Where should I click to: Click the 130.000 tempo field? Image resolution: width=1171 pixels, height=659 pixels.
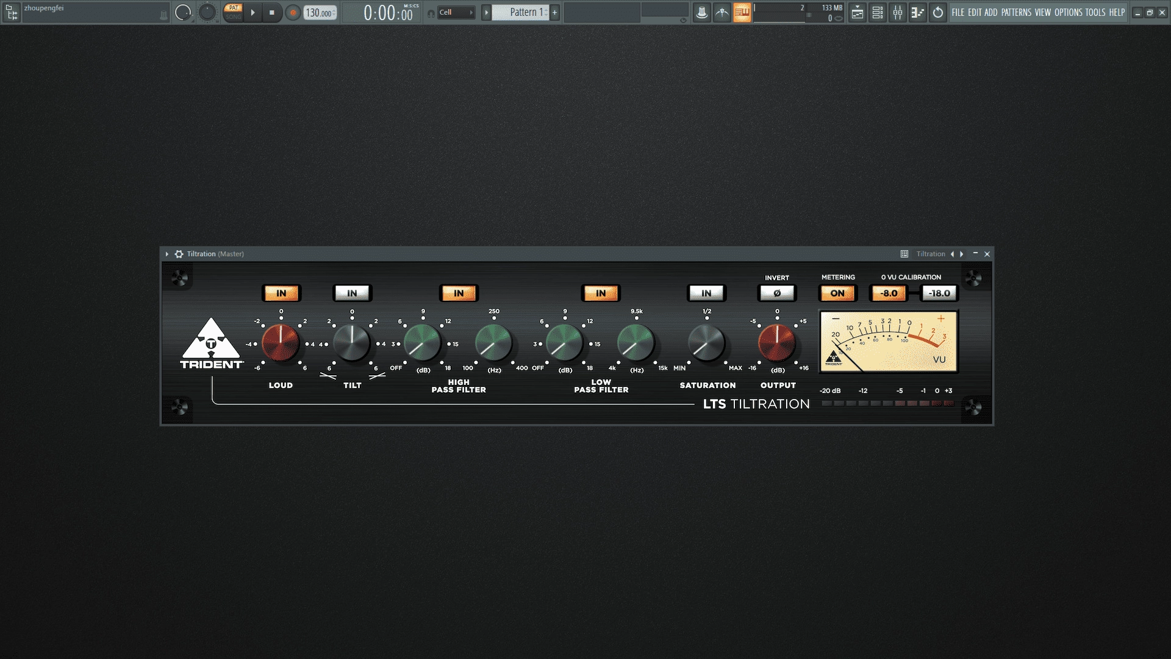[x=320, y=13]
